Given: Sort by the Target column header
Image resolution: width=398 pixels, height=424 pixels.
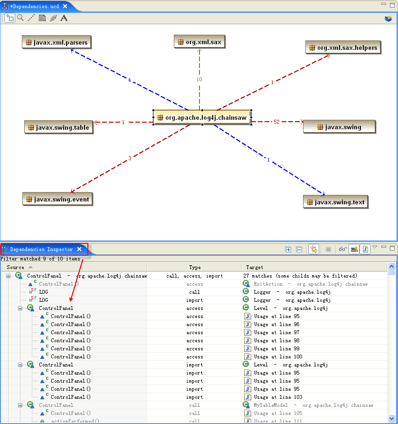Looking at the screenshot, I should pyautogui.click(x=314, y=267).
